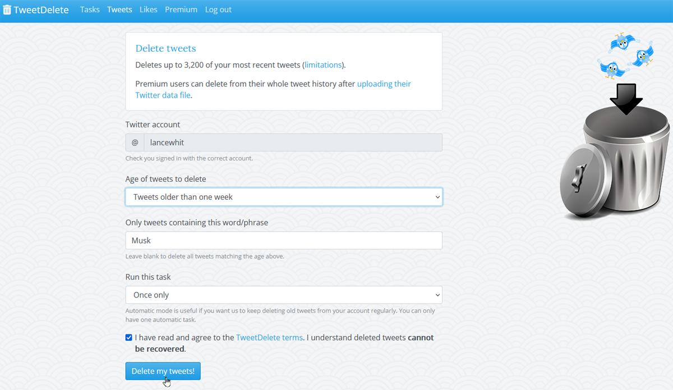
Task: Uncheck the TweetDelete terms agreement checkbox
Action: 128,337
